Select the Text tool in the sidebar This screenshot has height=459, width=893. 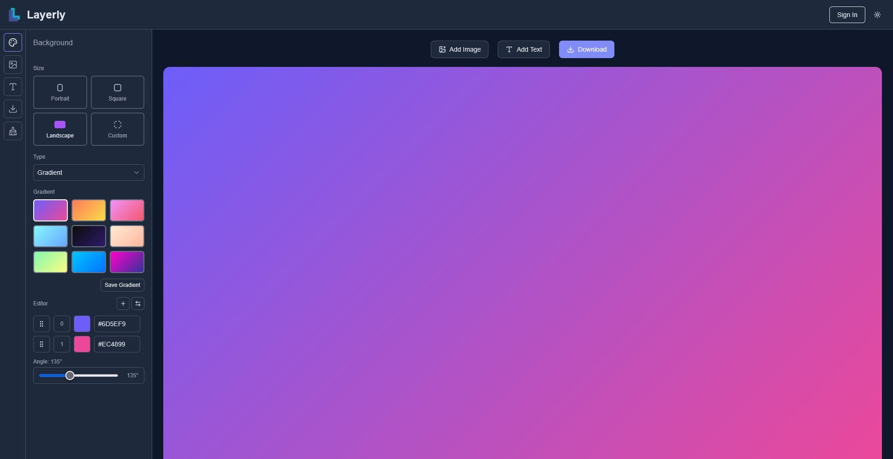pos(13,87)
